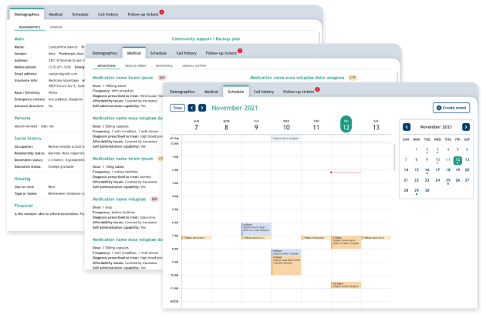The height and width of the screenshot is (318, 486).
Task: Select Medical history sub-tab in Medical window
Action: pyautogui.click(x=194, y=65)
